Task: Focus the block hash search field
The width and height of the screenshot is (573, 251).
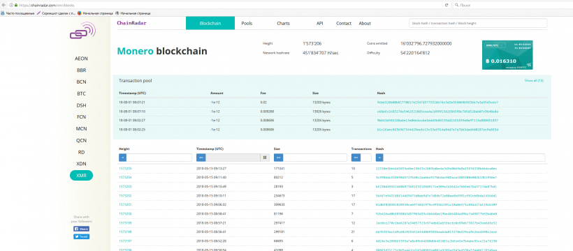Action: [x=478, y=23]
